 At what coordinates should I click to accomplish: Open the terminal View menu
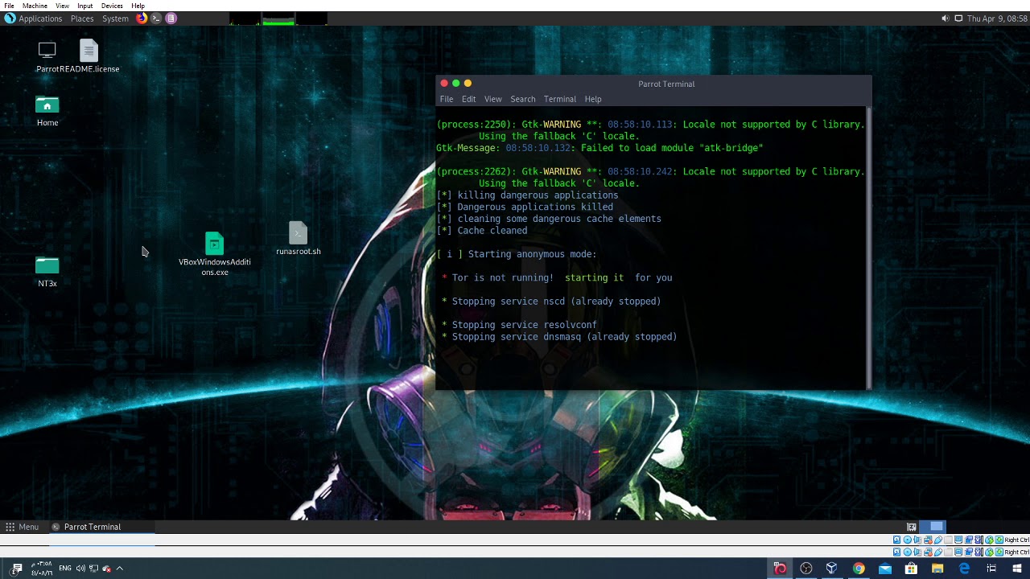(492, 99)
